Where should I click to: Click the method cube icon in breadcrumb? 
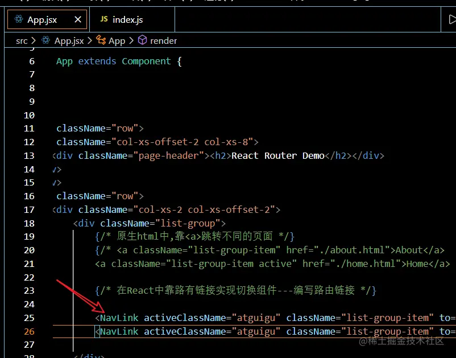(x=142, y=40)
